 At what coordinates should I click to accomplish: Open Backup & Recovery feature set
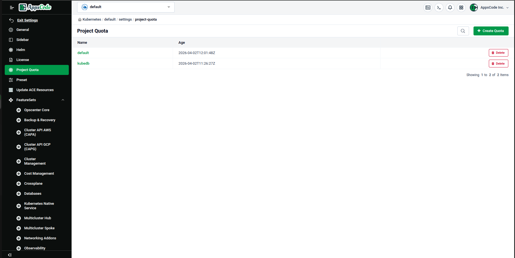(x=40, y=120)
